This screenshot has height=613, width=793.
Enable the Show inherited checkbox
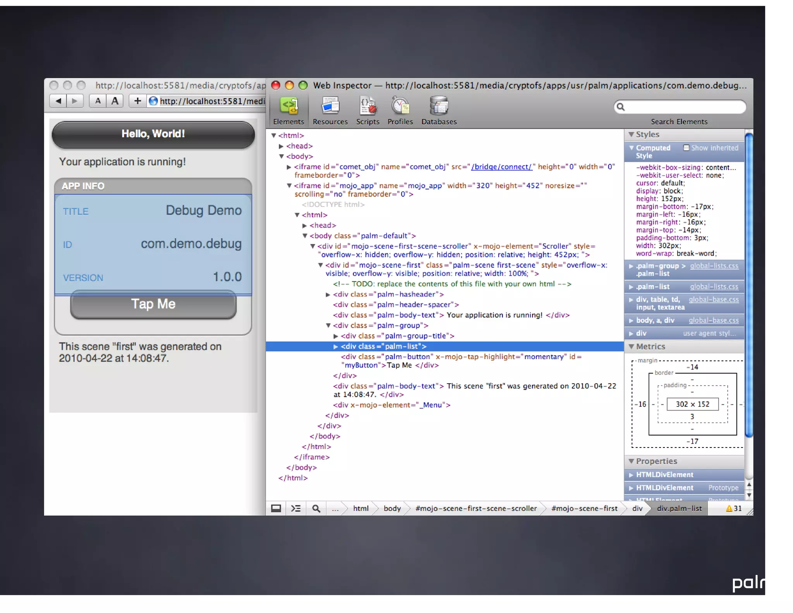pyautogui.click(x=686, y=148)
